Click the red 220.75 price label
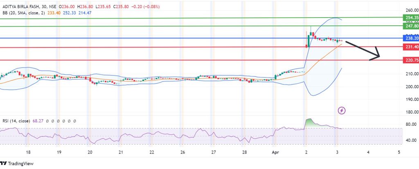The height and width of the screenshot is (169, 419). [x=411, y=60]
